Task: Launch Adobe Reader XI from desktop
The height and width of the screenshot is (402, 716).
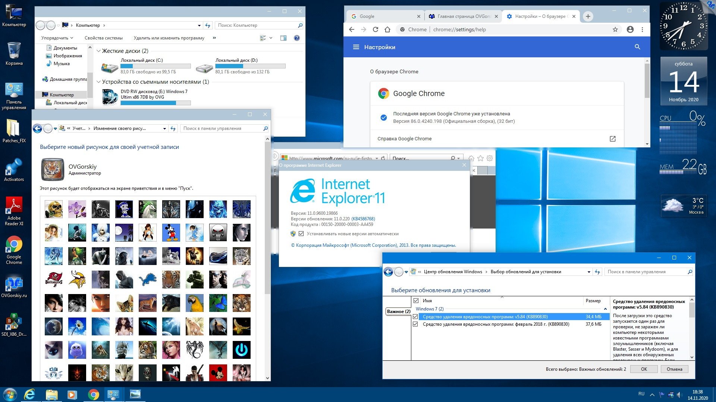Action: (x=14, y=211)
